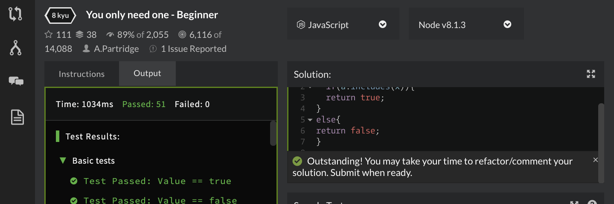This screenshot has width=614, height=204.
Task: Click the green bar beside Test Results
Action: click(x=58, y=136)
